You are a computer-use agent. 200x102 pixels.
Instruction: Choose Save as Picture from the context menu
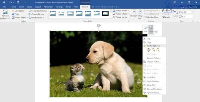click(154, 58)
